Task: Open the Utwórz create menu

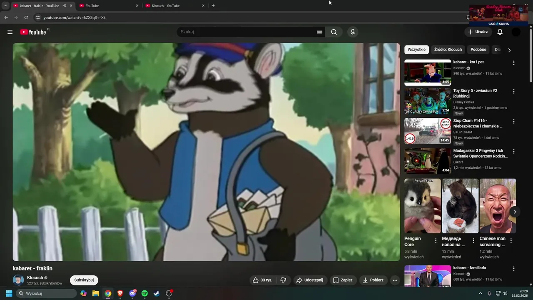Action: click(x=478, y=32)
